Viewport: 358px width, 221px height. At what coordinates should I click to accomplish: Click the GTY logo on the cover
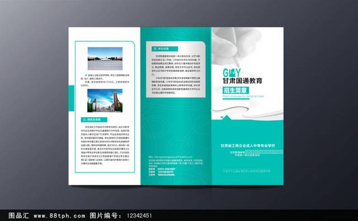(232, 73)
